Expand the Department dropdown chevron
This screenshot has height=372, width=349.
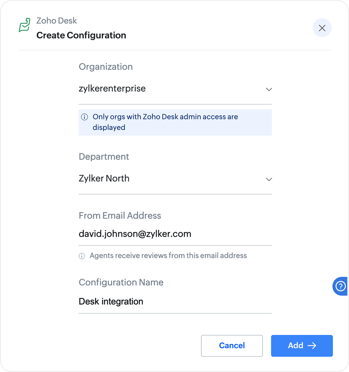click(269, 179)
